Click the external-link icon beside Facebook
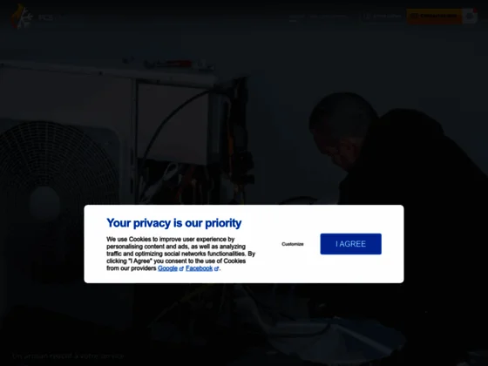The width and height of the screenshot is (488, 366). (x=216, y=269)
